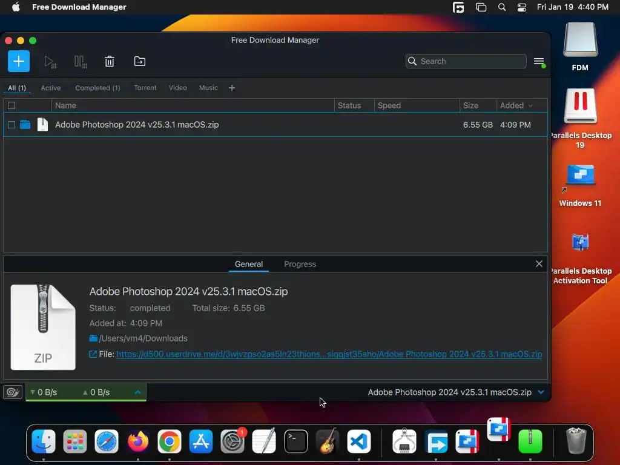Screen dimensions: 620x465
Task: Open download folder icon in Photoshop row
Action: tap(25, 125)
